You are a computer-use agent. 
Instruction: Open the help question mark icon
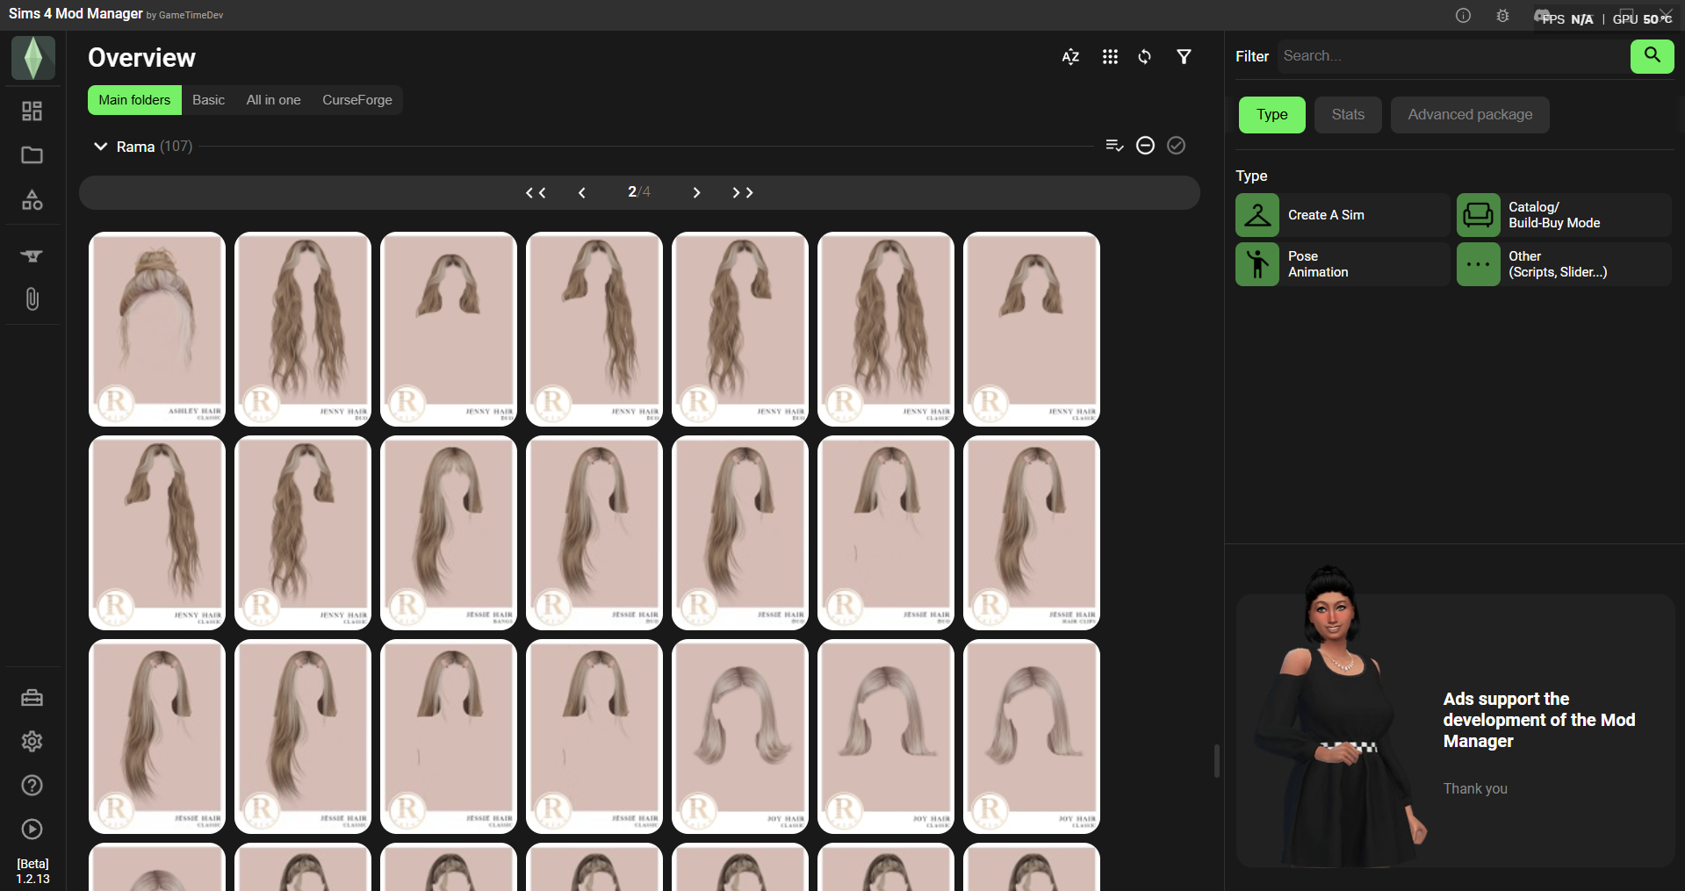[x=32, y=786]
